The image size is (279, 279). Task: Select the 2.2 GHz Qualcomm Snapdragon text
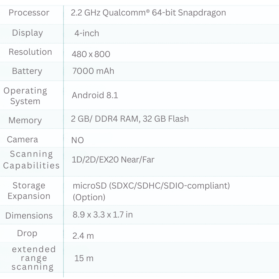click(148, 13)
